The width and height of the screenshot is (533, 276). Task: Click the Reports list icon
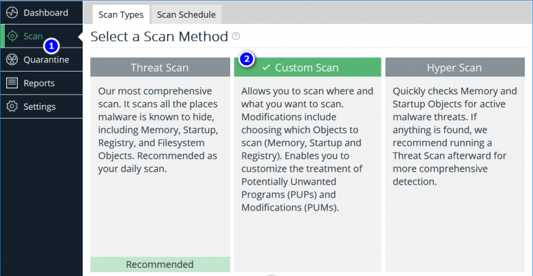(x=12, y=83)
